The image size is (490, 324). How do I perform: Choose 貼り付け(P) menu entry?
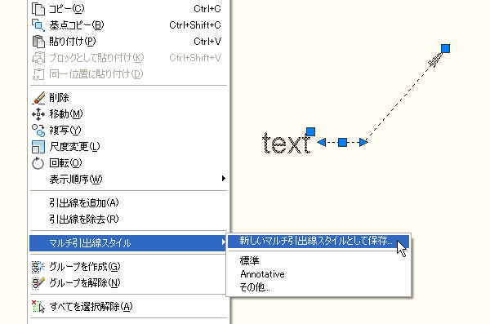(128, 42)
